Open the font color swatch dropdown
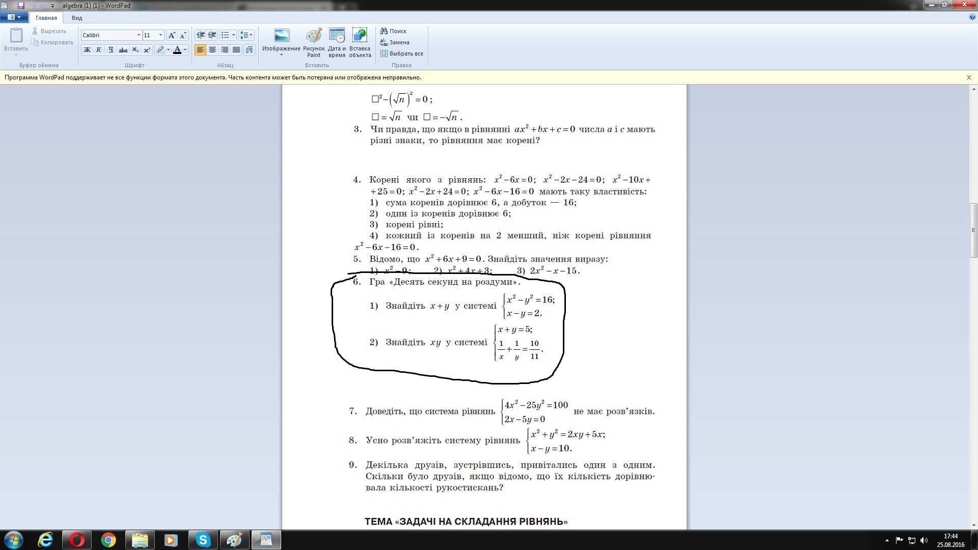Viewport: 978px width, 550px height. click(185, 50)
